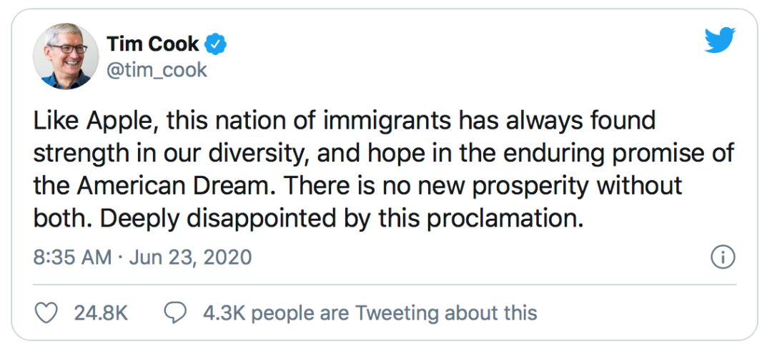Like the tweet with the heart icon

[46, 313]
